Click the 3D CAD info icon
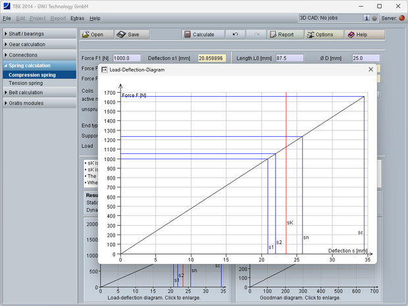408x306 pixels. tap(366, 18)
